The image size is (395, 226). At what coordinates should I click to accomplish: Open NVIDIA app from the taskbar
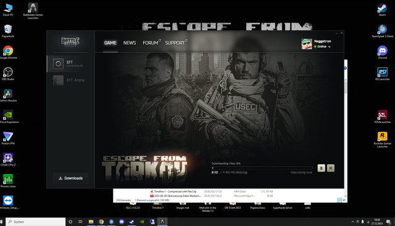click(x=142, y=222)
